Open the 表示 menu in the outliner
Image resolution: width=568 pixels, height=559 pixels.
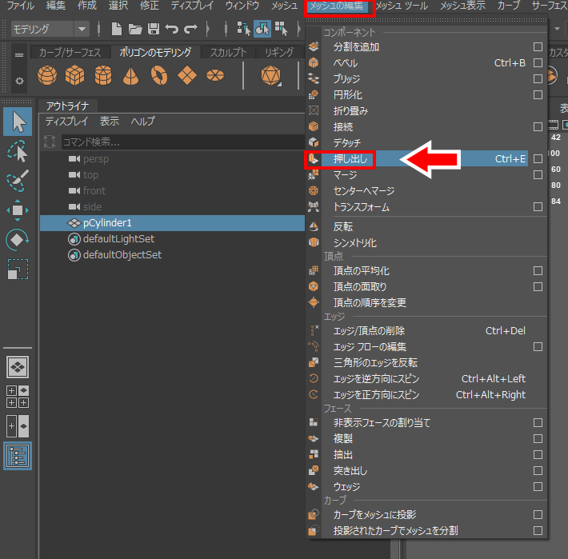click(x=110, y=122)
